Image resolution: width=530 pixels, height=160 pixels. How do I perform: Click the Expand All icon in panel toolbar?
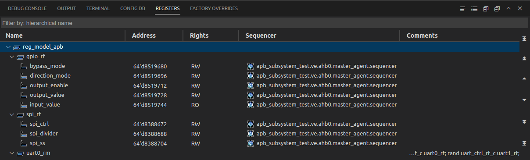[x=485, y=8]
